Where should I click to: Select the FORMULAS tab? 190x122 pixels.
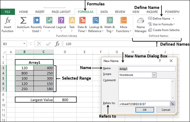click(x=85, y=12)
